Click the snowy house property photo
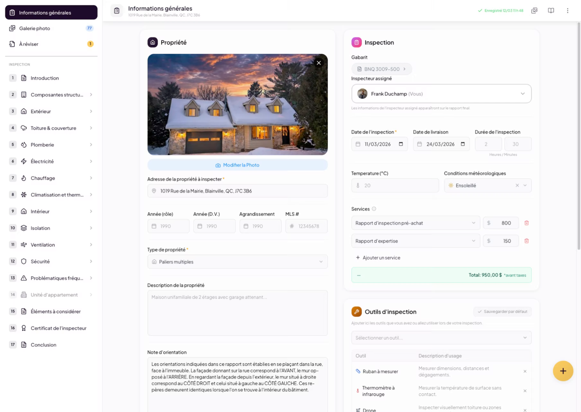This screenshot has height=412, width=581. point(237,105)
